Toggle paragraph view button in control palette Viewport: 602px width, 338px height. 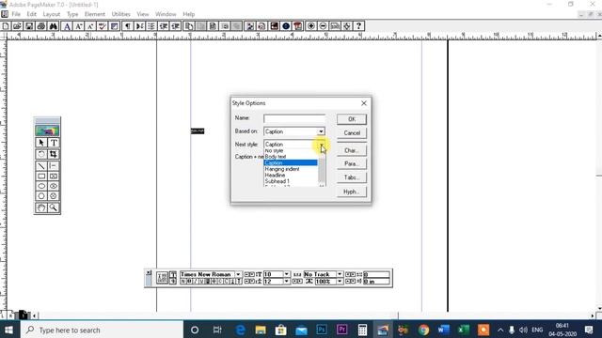173,282
